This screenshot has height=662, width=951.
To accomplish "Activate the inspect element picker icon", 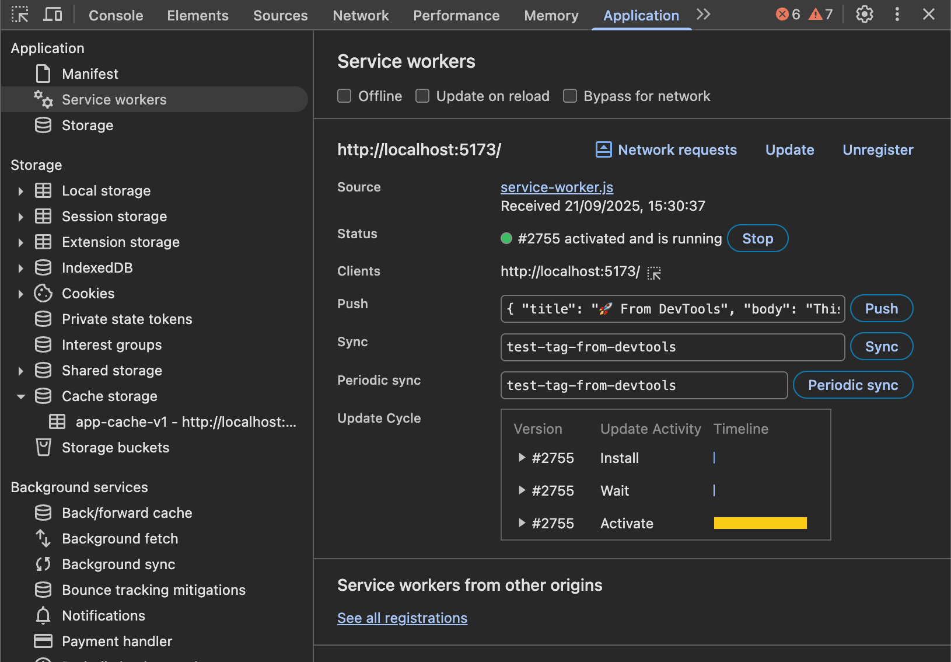I will click(x=20, y=15).
